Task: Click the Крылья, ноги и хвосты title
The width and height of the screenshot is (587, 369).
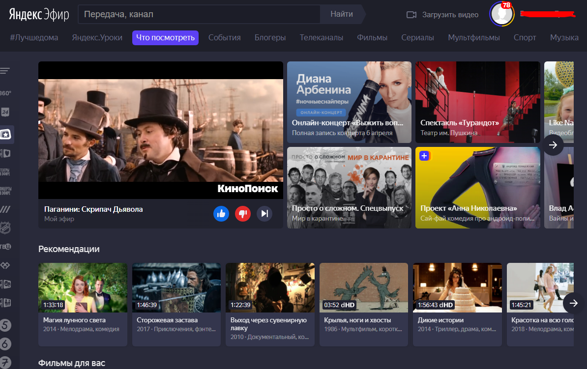Action: click(357, 320)
